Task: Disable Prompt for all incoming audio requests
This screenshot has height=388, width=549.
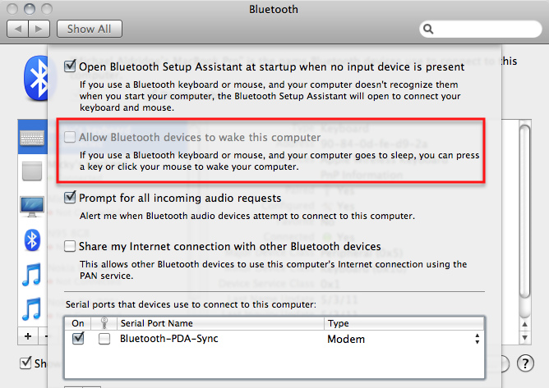Action: coord(71,198)
